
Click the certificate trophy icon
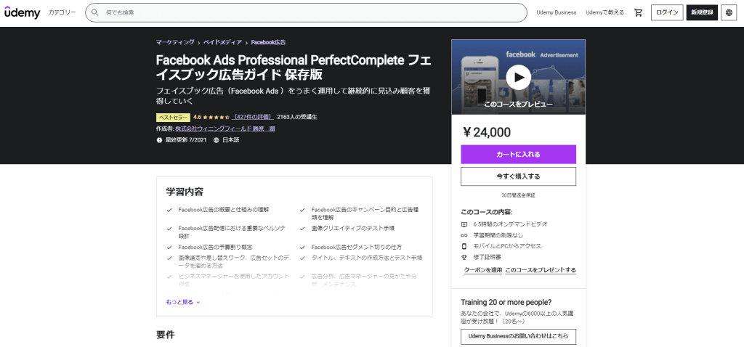coord(464,257)
